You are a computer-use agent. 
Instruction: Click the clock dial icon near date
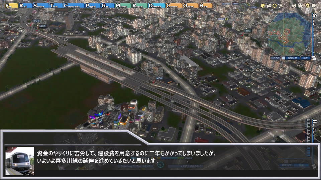click(x=160, y=165)
